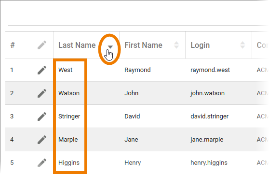Click the # column header
Screen dimensions: 269x174
pos(13,45)
